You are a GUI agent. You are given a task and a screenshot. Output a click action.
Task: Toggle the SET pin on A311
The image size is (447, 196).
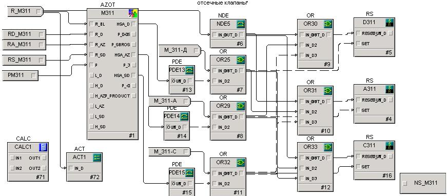click(358, 110)
